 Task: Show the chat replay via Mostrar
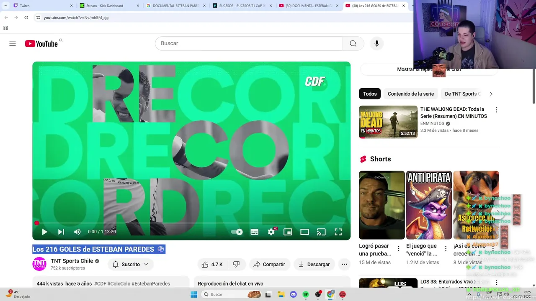pos(429,69)
